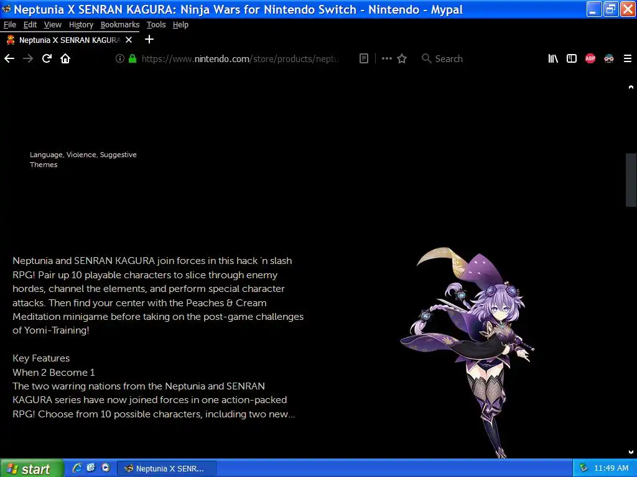Open the Bookmarks menu
This screenshot has height=477, width=637.
(x=120, y=25)
